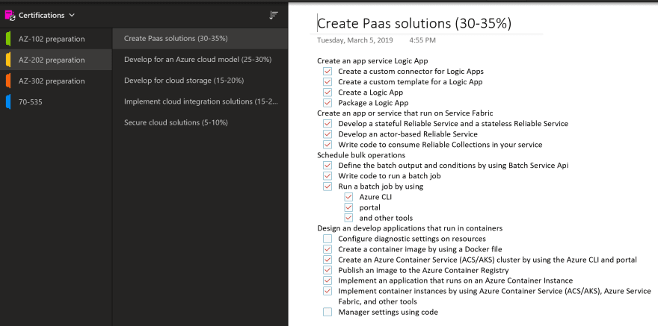Screen dimensions: 658x326
Task: Open the Create Paas solutions page
Action: click(x=200, y=39)
